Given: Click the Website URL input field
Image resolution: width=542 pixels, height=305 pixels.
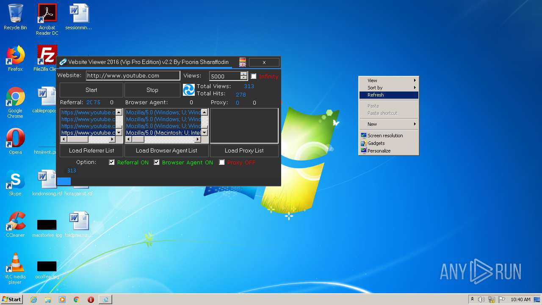Looking at the screenshot, I should click(x=133, y=76).
